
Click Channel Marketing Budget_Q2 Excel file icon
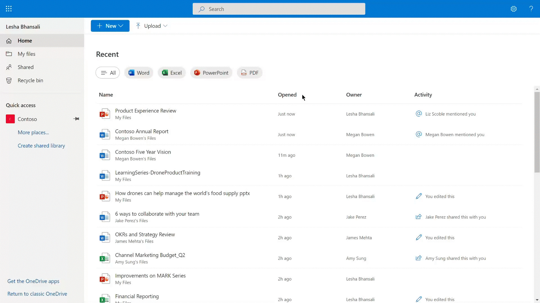[105, 258]
